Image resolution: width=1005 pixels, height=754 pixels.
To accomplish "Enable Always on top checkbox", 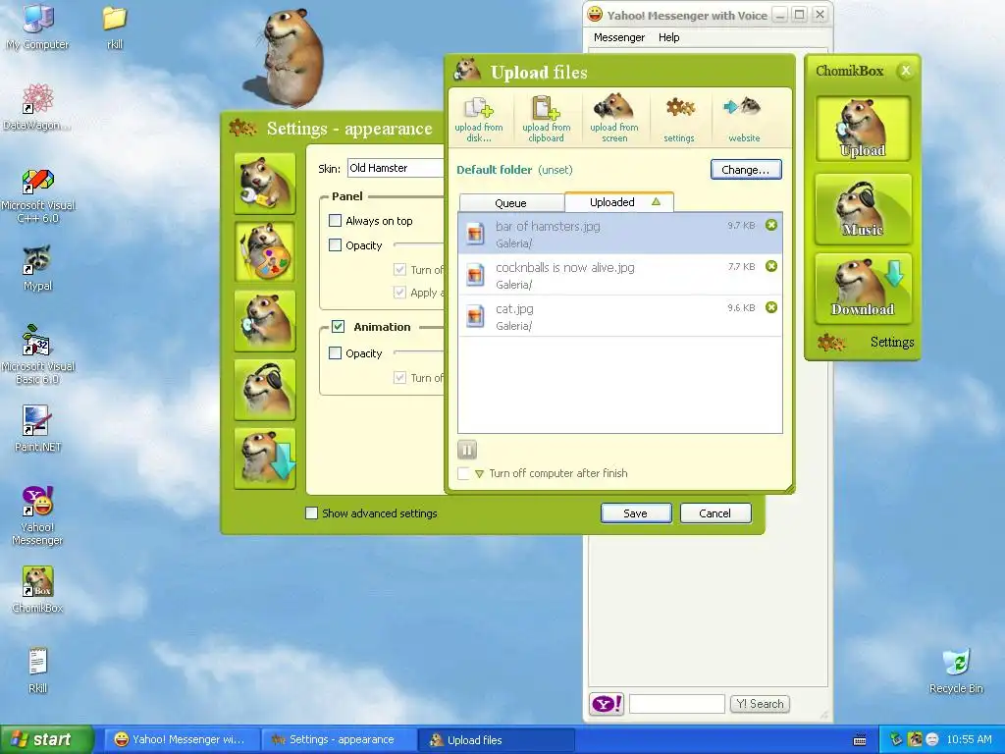I will pos(336,221).
